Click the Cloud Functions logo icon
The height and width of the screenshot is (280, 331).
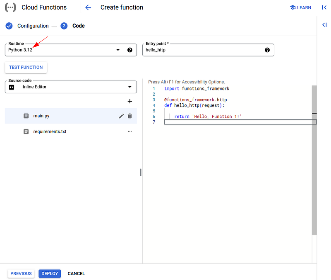(10, 7)
